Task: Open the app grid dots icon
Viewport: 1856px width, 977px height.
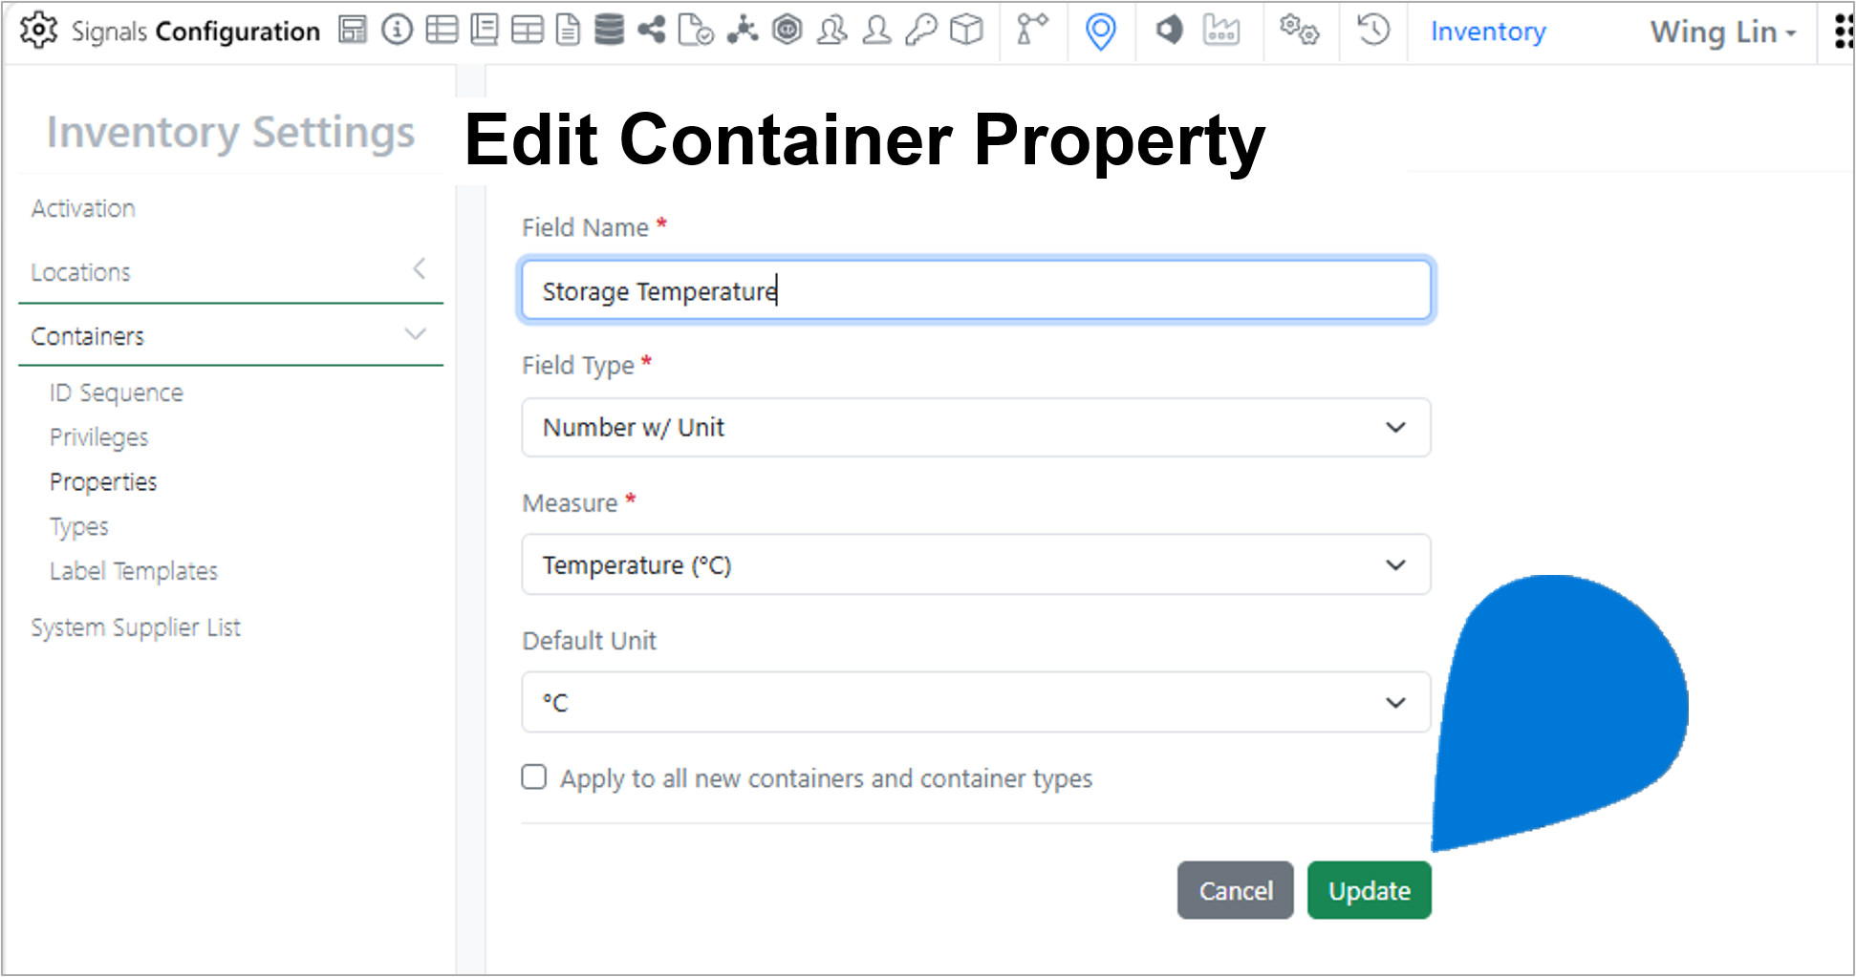Action: 1844,32
